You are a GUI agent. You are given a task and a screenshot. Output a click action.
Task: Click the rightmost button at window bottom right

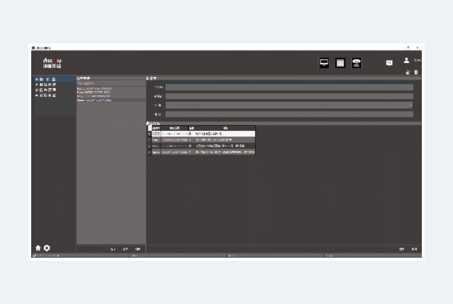point(414,249)
